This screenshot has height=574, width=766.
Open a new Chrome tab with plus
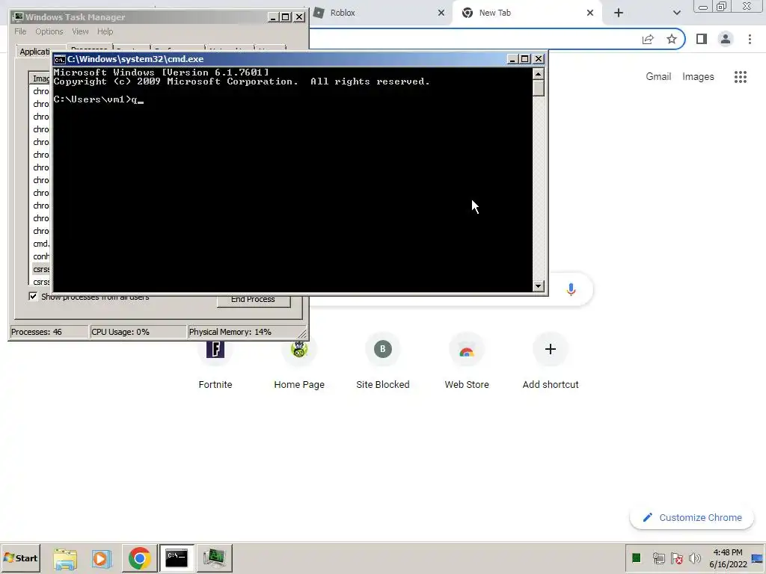619,13
